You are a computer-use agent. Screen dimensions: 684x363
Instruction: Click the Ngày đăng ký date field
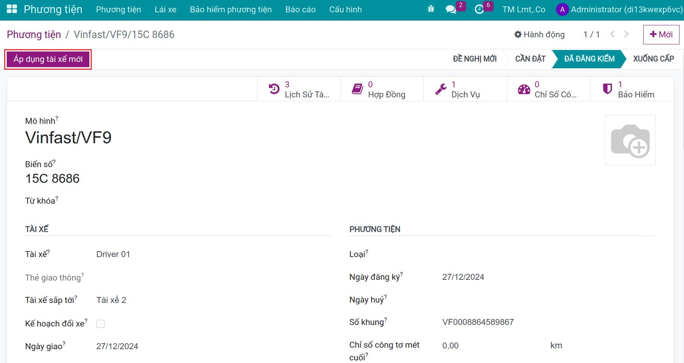point(463,277)
